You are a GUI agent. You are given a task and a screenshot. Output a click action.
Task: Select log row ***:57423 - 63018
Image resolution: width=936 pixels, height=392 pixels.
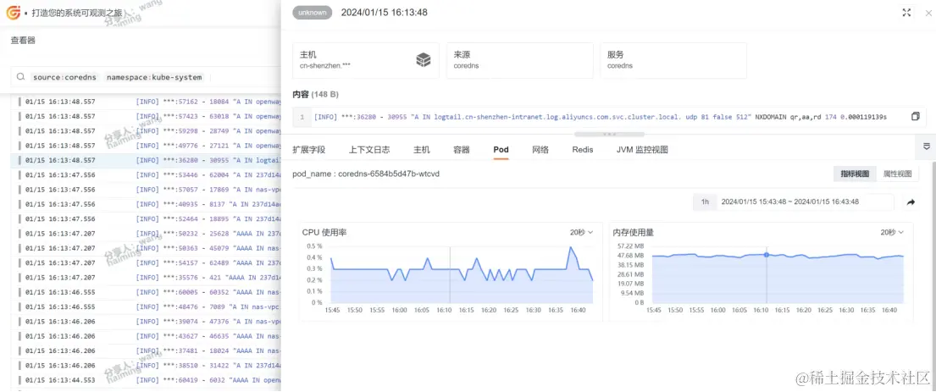pos(147,116)
